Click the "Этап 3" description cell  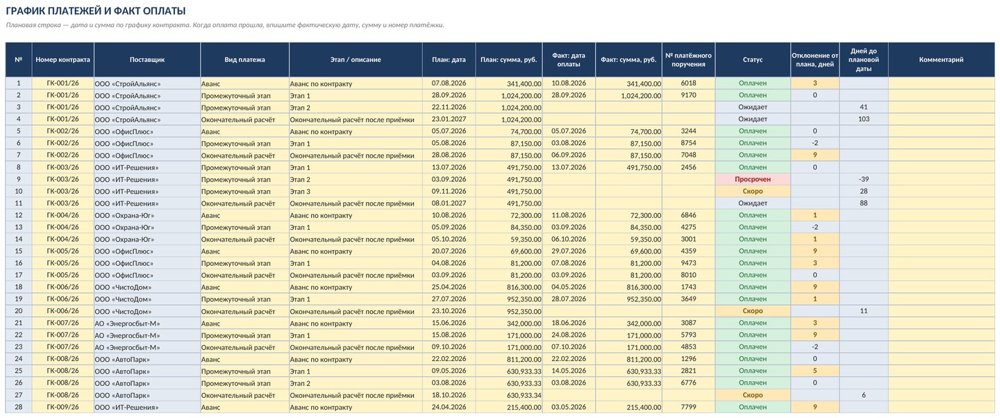pos(356,191)
